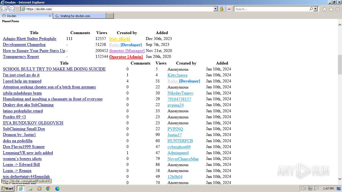Open the Kitty2pawz user link

click(177, 75)
